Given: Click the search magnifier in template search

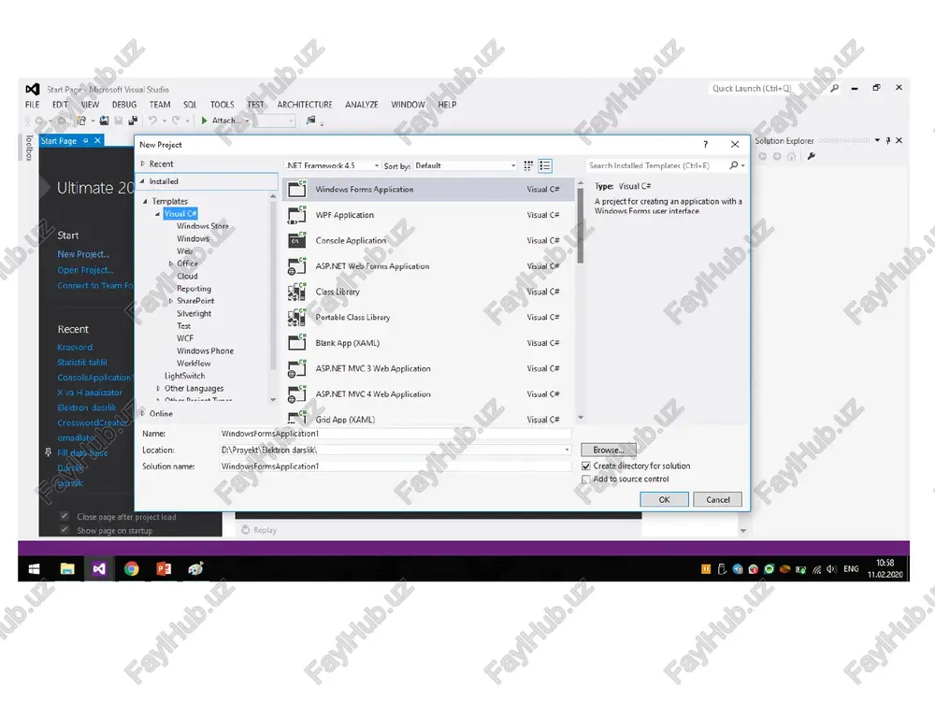Looking at the screenshot, I should point(734,165).
